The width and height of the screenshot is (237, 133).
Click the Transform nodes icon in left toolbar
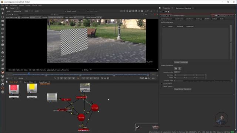coord(3,41)
